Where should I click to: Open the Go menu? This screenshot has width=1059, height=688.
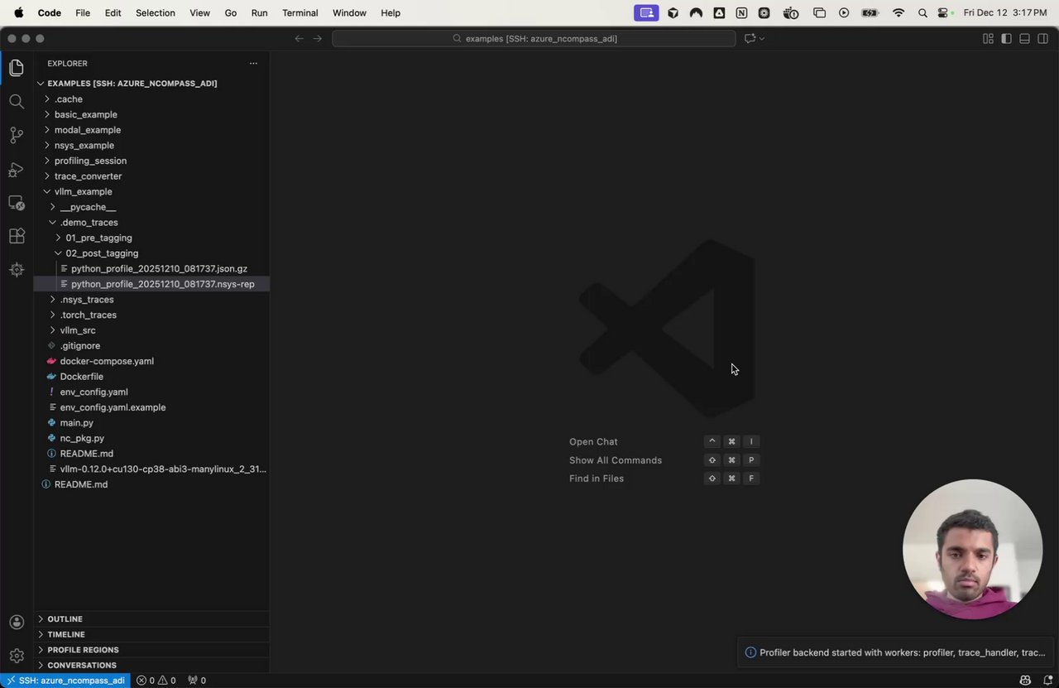click(x=231, y=13)
